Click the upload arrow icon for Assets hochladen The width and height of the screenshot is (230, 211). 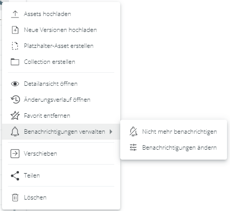tap(15, 14)
